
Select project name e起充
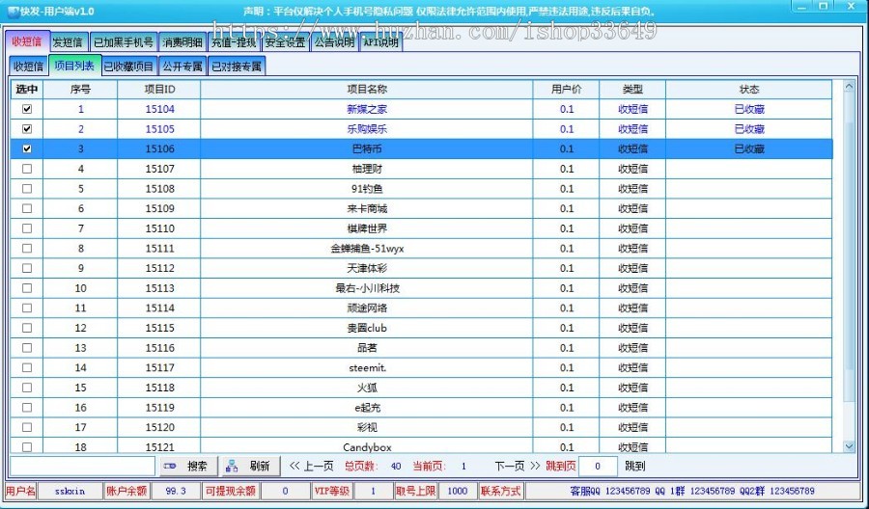point(367,408)
